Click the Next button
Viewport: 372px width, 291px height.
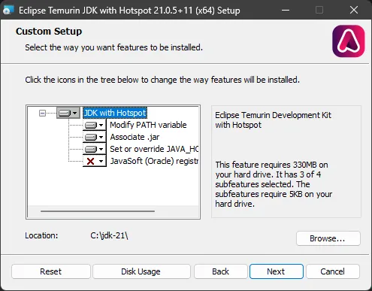point(277,271)
